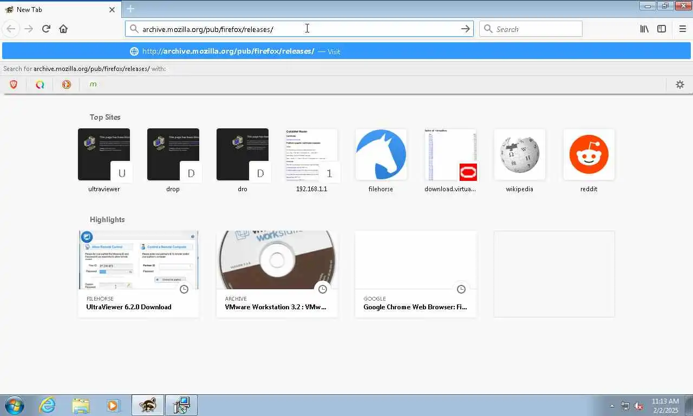693x416 pixels.
Task: Open the taskbar clock and date
Action: (665, 406)
